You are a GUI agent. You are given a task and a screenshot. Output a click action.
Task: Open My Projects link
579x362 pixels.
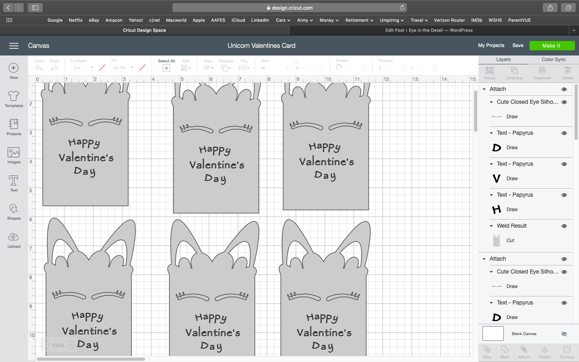click(x=491, y=45)
